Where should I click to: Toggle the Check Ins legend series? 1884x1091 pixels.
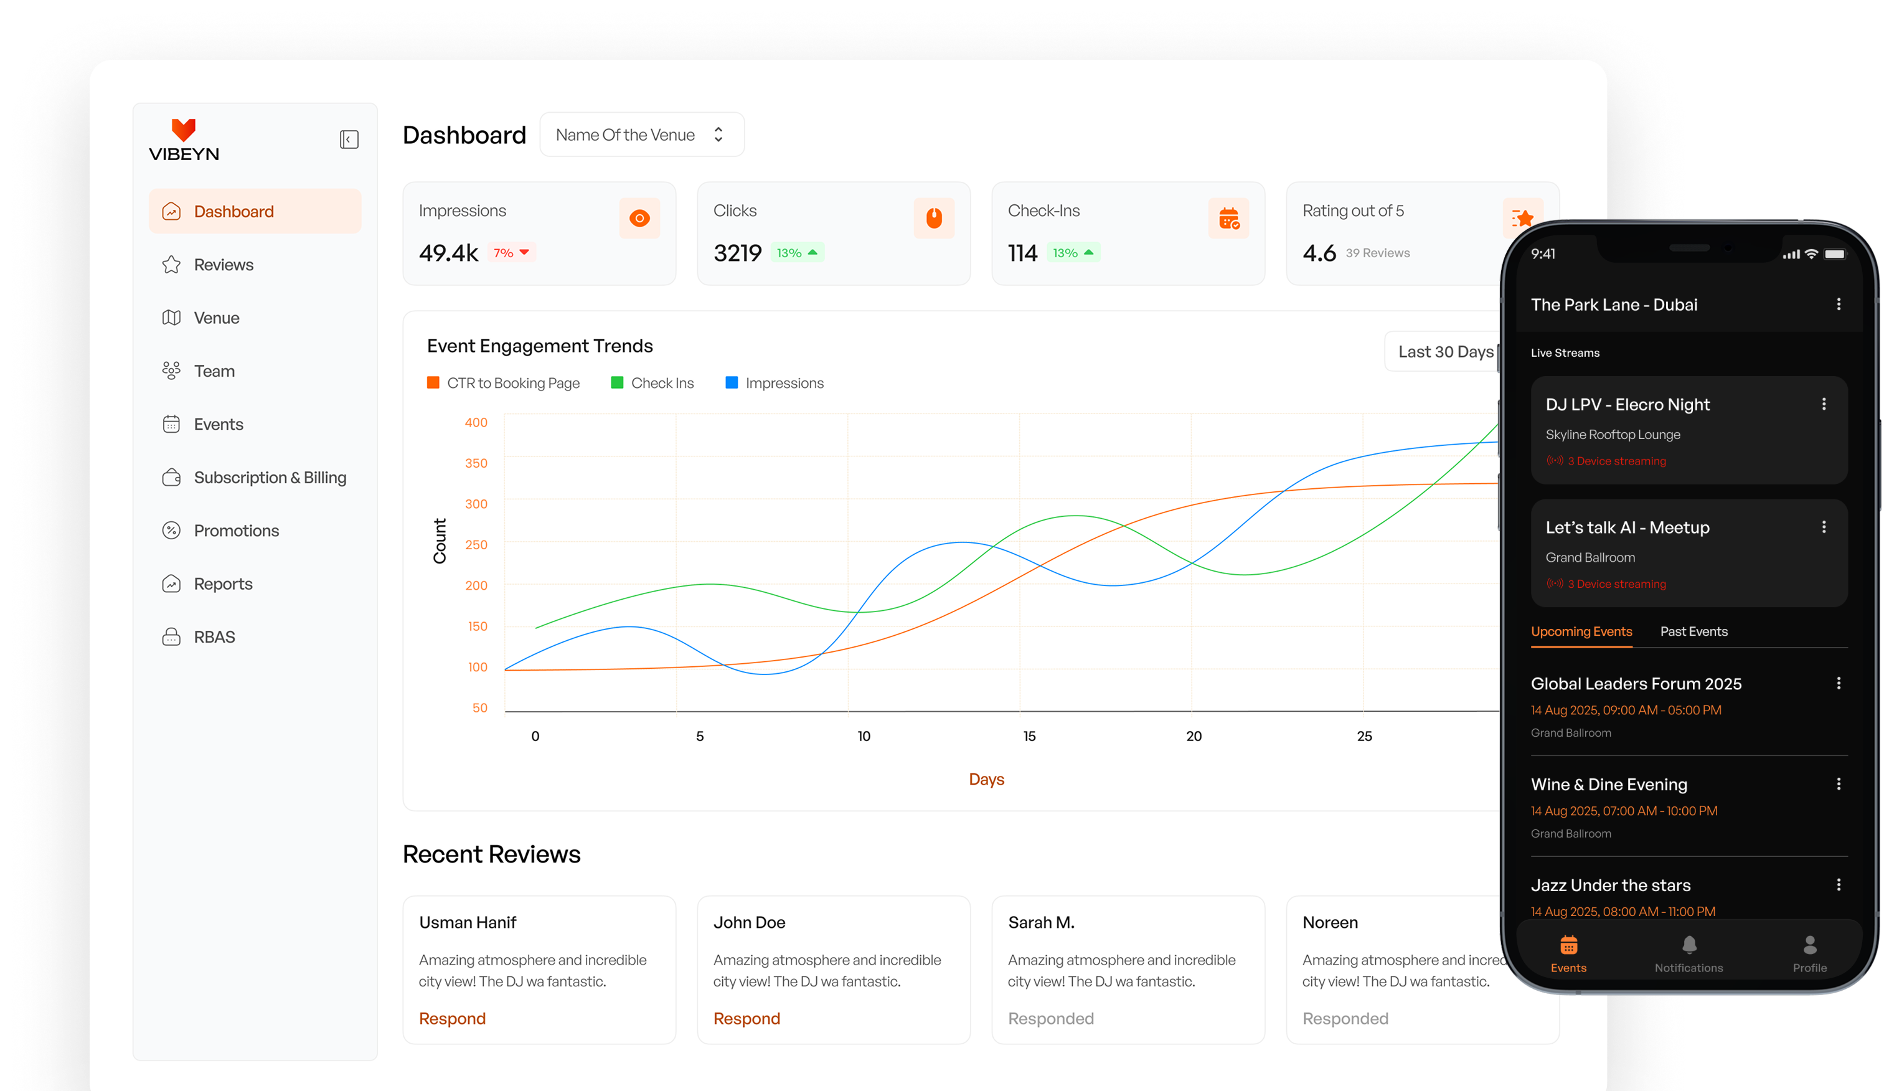point(652,383)
